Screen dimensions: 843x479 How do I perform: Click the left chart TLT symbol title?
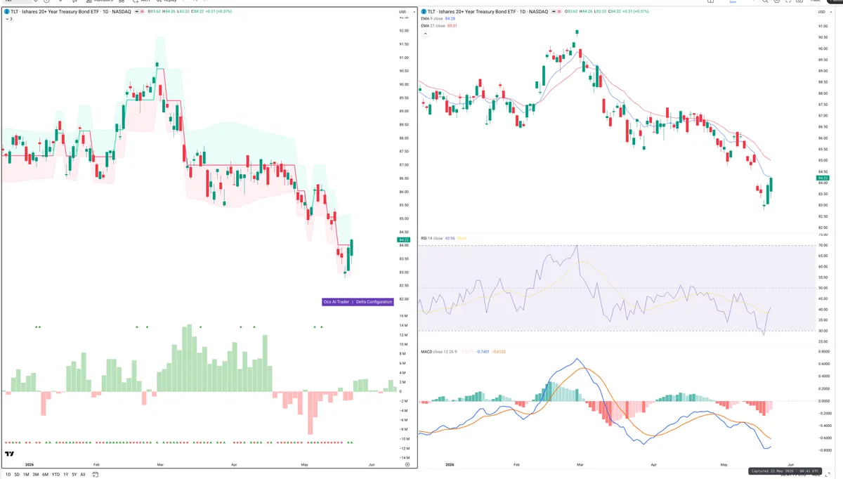click(70, 12)
